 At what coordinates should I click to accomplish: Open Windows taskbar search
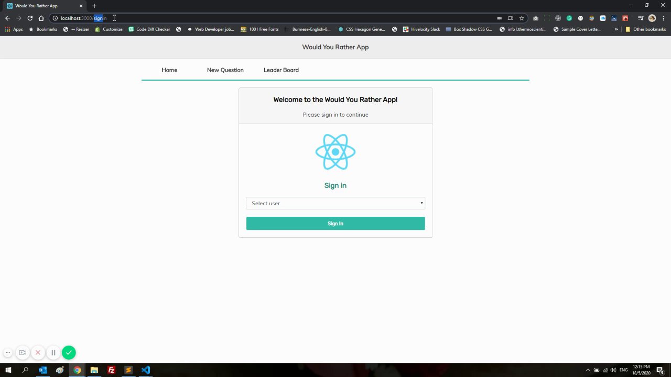pos(25,370)
